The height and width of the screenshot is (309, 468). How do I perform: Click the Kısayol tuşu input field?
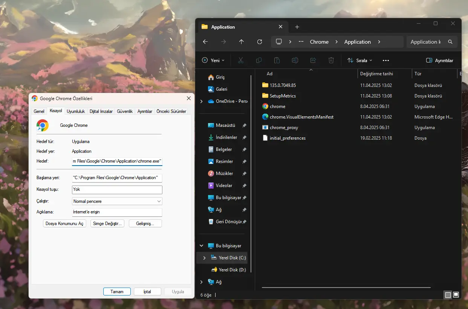pos(117,189)
